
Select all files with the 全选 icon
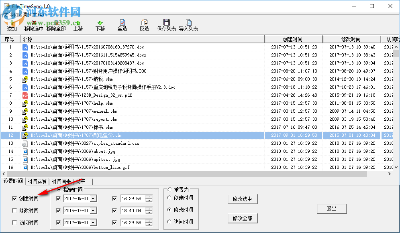pyautogui.click(x=122, y=24)
